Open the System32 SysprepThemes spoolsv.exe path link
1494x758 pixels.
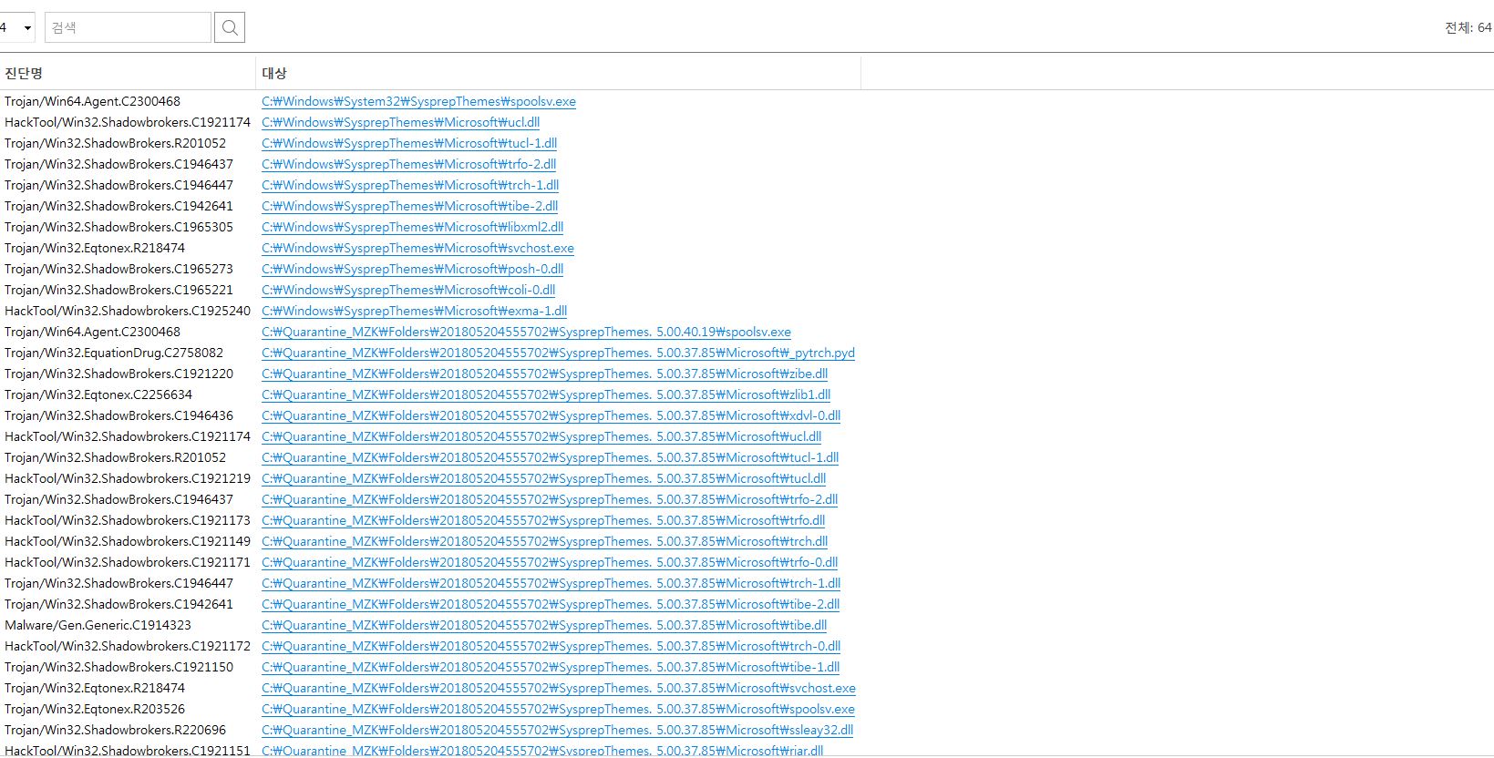click(418, 101)
